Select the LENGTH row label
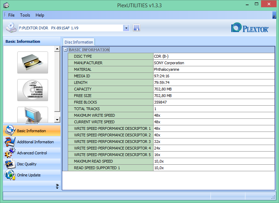This screenshot has width=279, height=203. [81, 83]
